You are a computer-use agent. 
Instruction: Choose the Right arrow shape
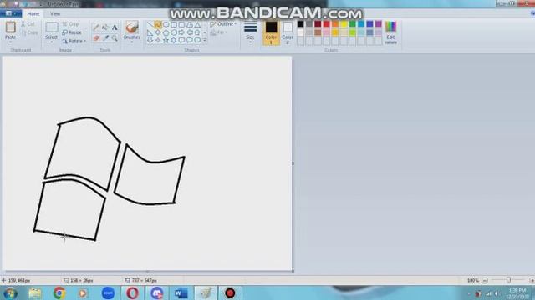tap(181, 32)
